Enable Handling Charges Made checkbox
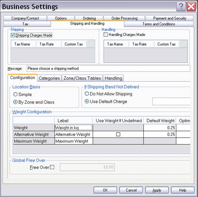 pos(106,34)
